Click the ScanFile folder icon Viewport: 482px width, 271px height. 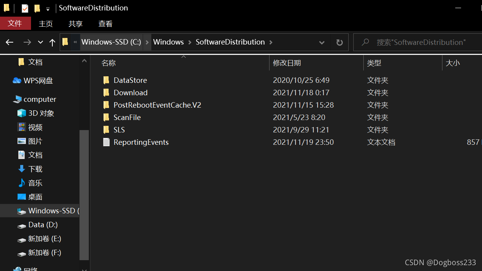point(106,117)
